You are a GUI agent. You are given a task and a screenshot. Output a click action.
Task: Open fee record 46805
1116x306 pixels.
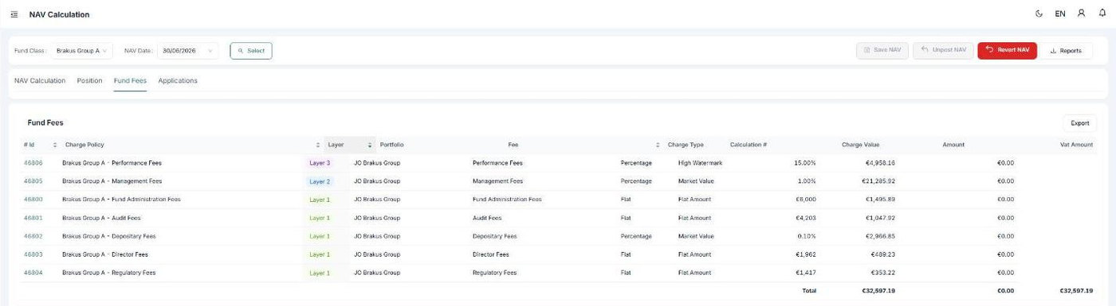[33, 181]
